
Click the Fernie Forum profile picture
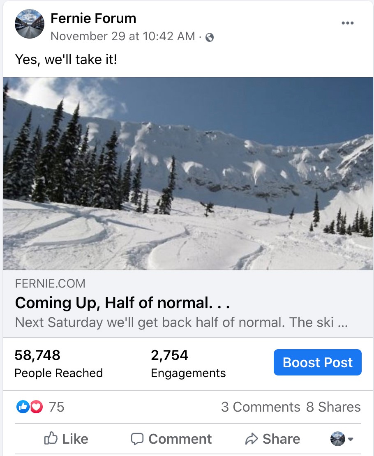[x=29, y=24]
